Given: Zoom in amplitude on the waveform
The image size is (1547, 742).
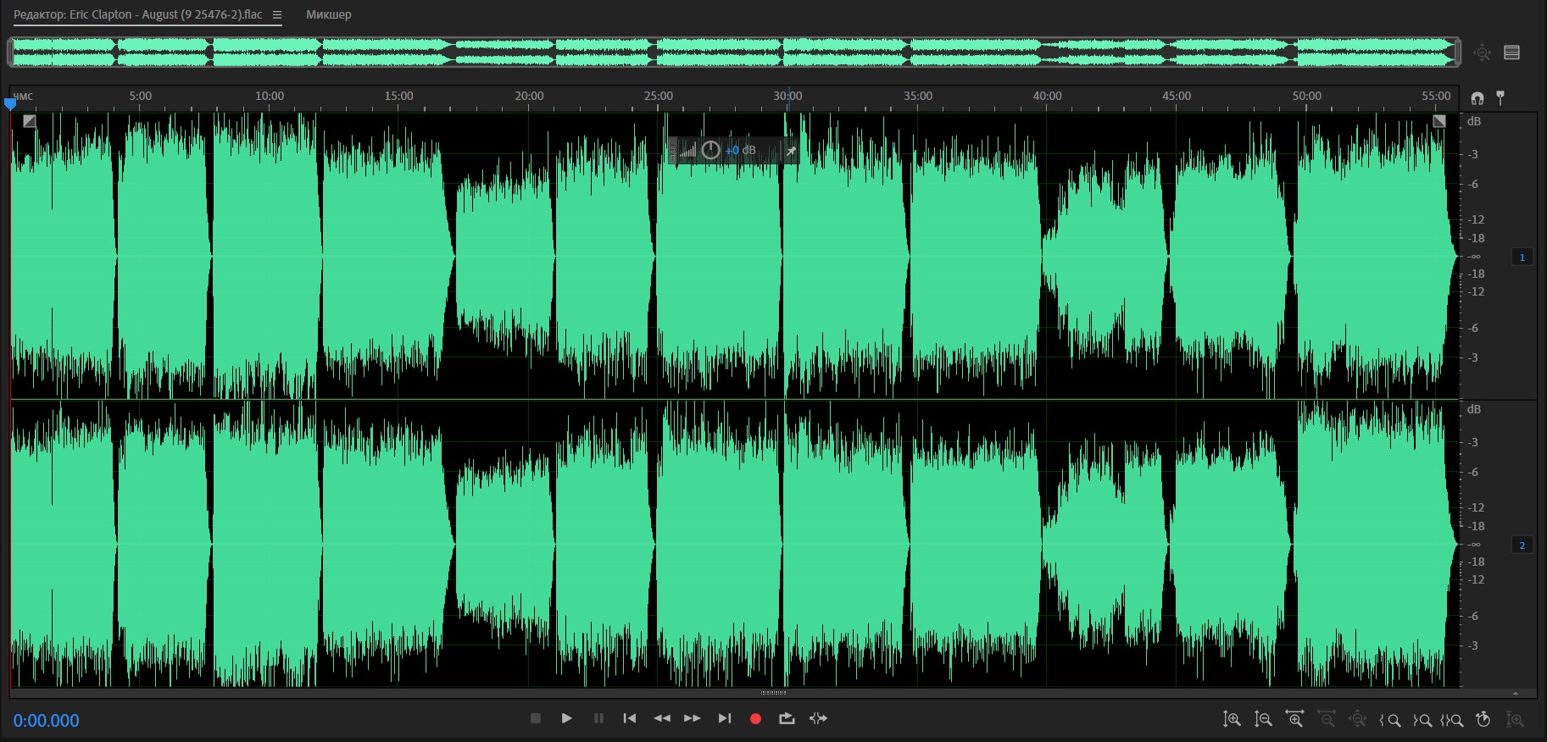Looking at the screenshot, I should point(1232,719).
